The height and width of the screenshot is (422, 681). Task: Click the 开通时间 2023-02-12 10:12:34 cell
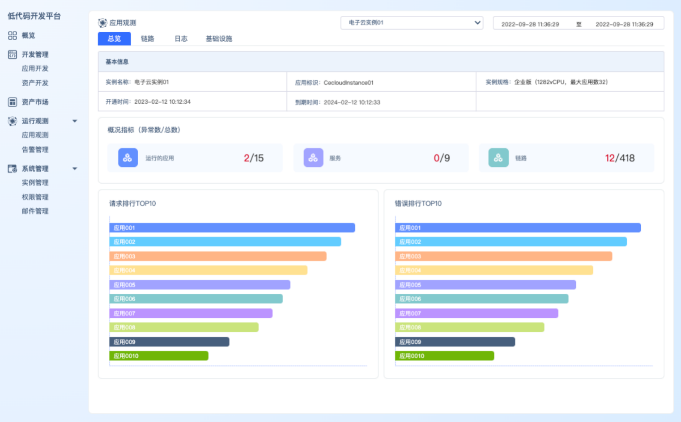click(x=192, y=101)
